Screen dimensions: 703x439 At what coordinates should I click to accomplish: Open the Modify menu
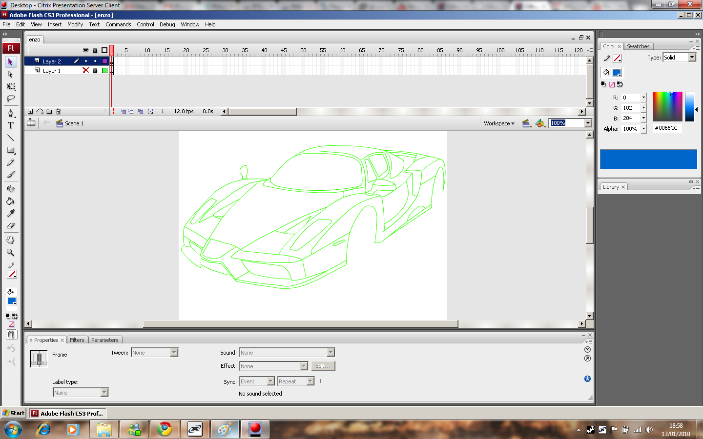[x=75, y=24]
